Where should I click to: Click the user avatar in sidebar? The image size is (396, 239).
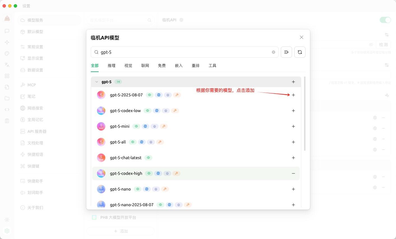tap(7, 18)
